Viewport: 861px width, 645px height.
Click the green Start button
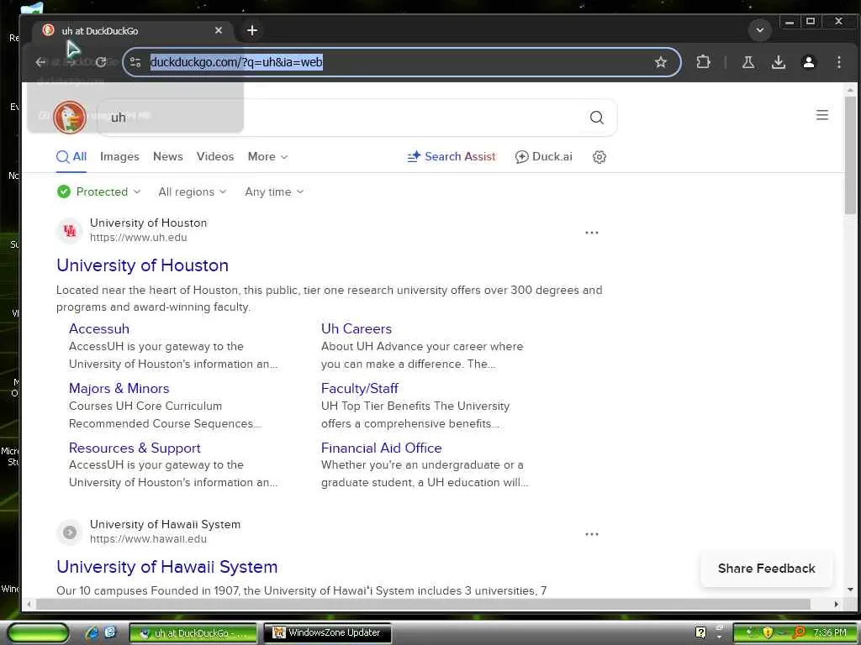tap(38, 633)
